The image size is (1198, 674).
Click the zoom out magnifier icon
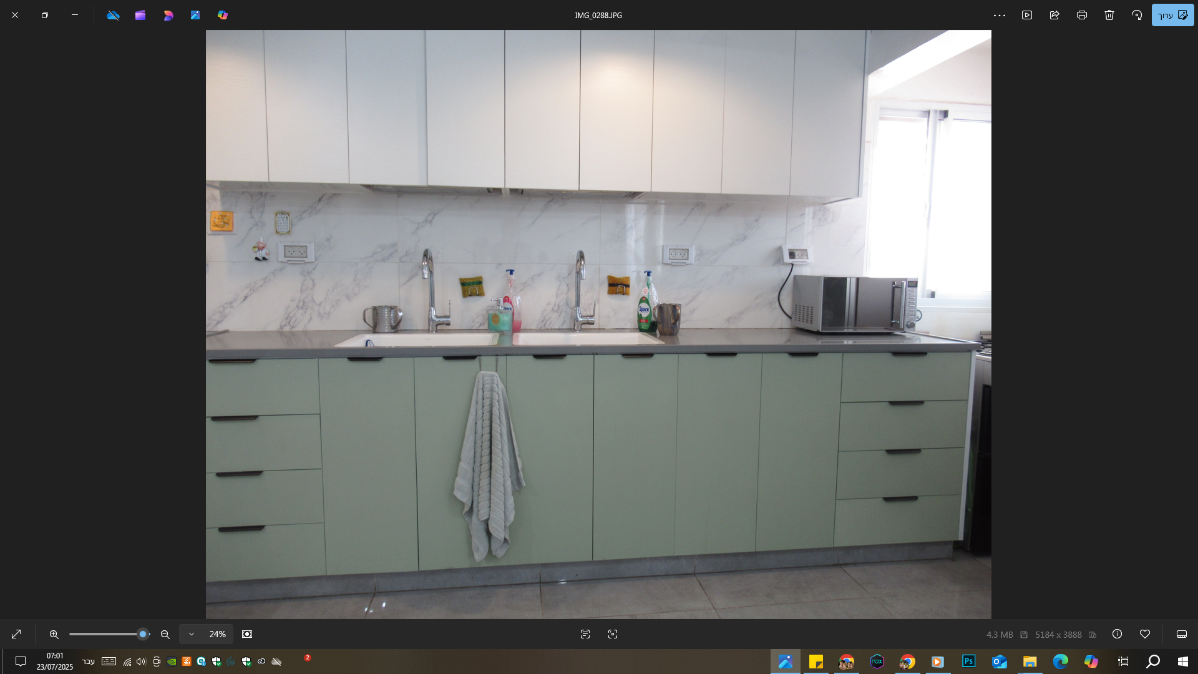point(165,634)
